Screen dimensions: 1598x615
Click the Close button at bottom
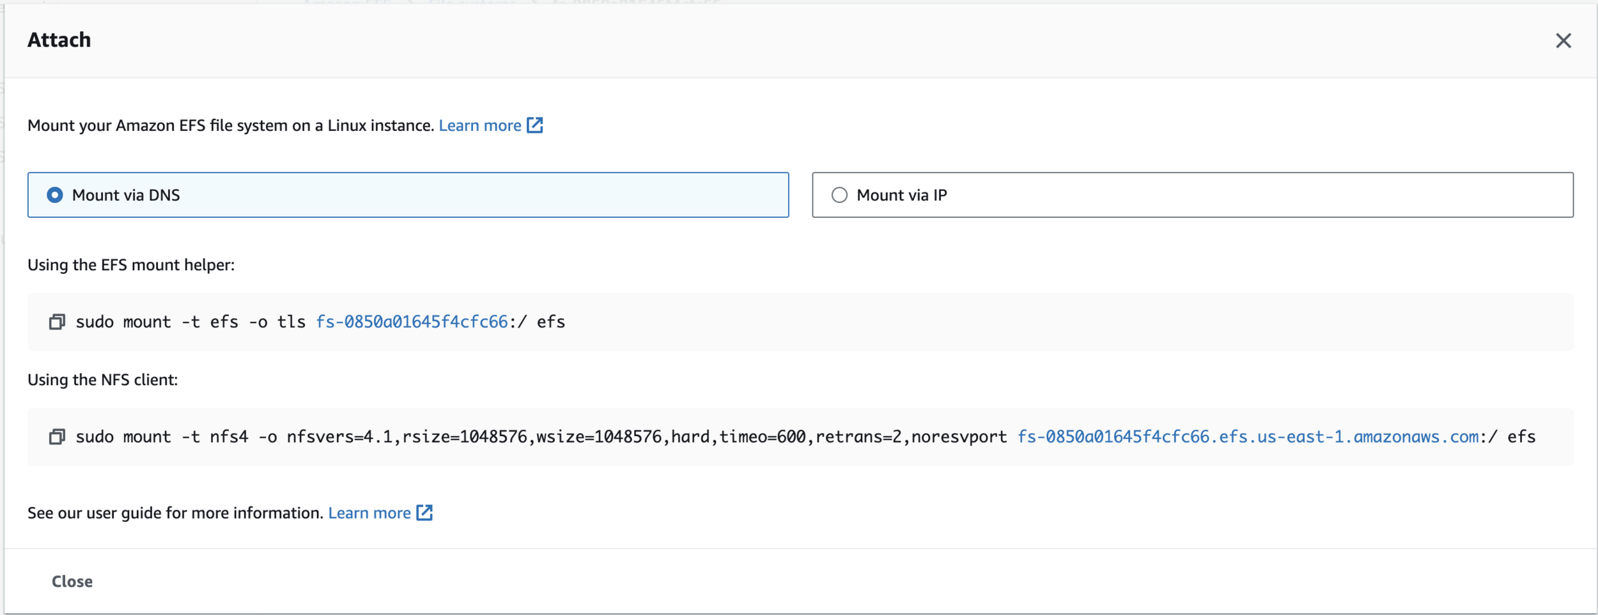[72, 581]
